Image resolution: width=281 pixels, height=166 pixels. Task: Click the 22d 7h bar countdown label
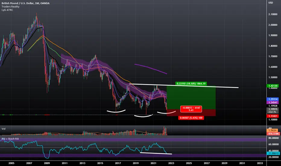273,112
